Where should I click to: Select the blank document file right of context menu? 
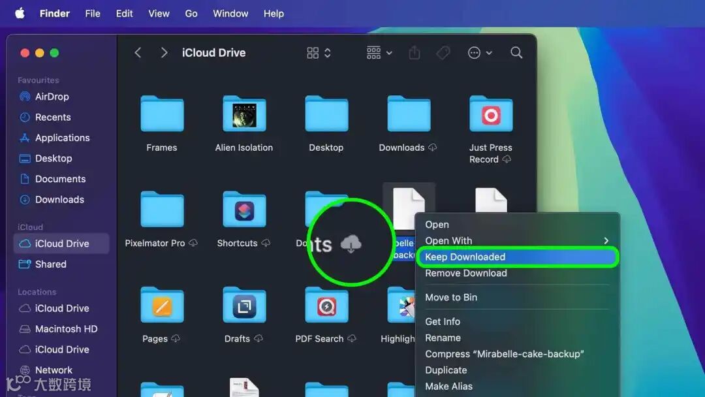pyautogui.click(x=491, y=200)
